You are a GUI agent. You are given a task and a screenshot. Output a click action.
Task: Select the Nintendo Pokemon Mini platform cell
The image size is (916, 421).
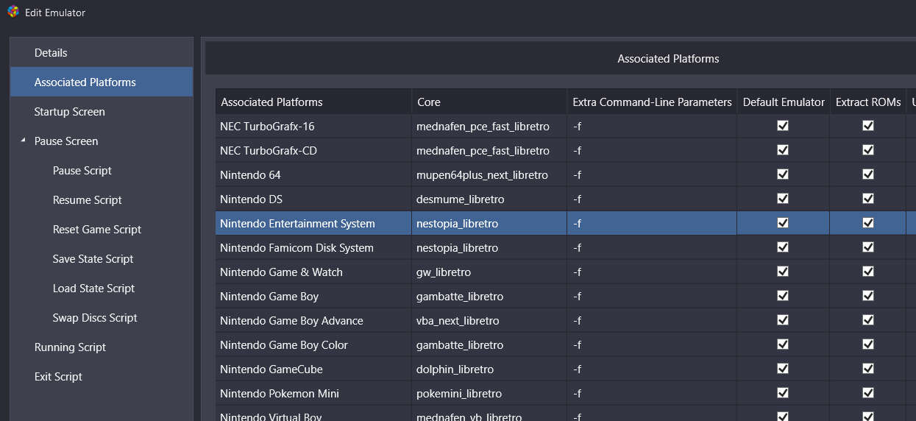click(x=313, y=393)
